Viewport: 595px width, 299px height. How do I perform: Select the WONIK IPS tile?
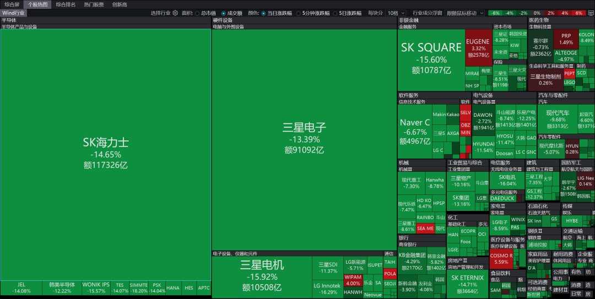[96, 288]
